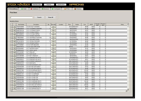Click the Show All button

click(x=51, y=17)
